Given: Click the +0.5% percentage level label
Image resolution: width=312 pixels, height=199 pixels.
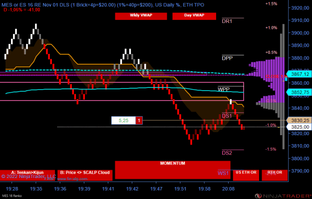Looking at the screenshot, I should coord(271,52).
